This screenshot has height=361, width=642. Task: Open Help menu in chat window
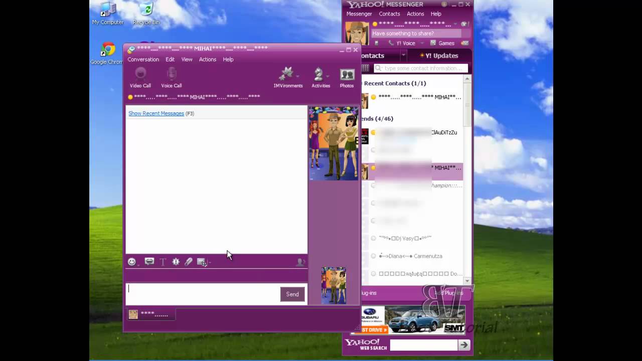coord(228,59)
